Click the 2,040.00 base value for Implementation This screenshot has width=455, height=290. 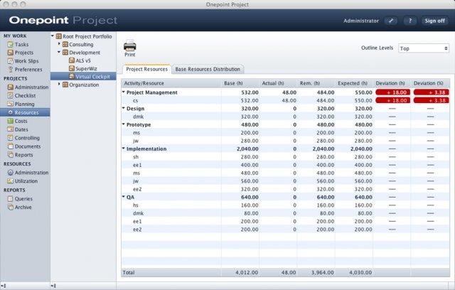pyautogui.click(x=247, y=149)
